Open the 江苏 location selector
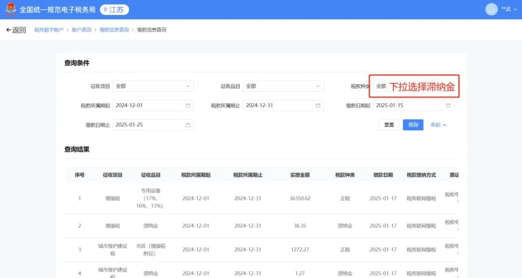Viewport: 522px width, 278px height. point(114,10)
